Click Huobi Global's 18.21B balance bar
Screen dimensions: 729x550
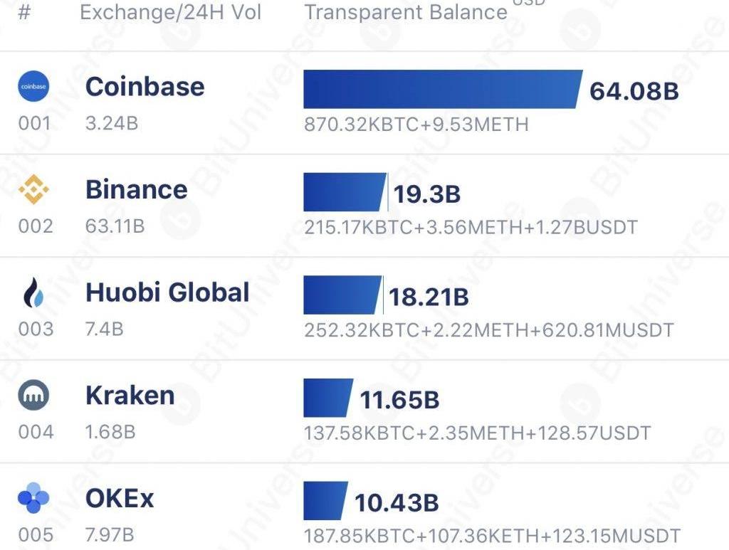[x=342, y=295]
